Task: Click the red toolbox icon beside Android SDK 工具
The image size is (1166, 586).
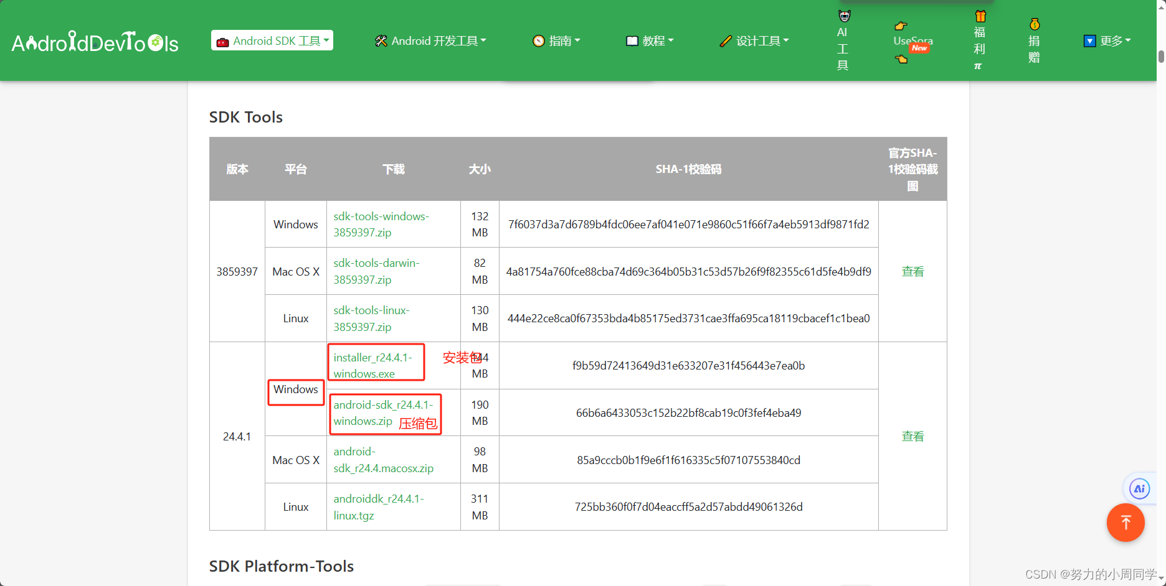Action: [x=222, y=42]
